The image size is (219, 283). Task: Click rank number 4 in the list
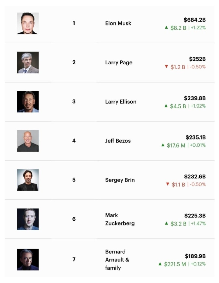coord(74,141)
